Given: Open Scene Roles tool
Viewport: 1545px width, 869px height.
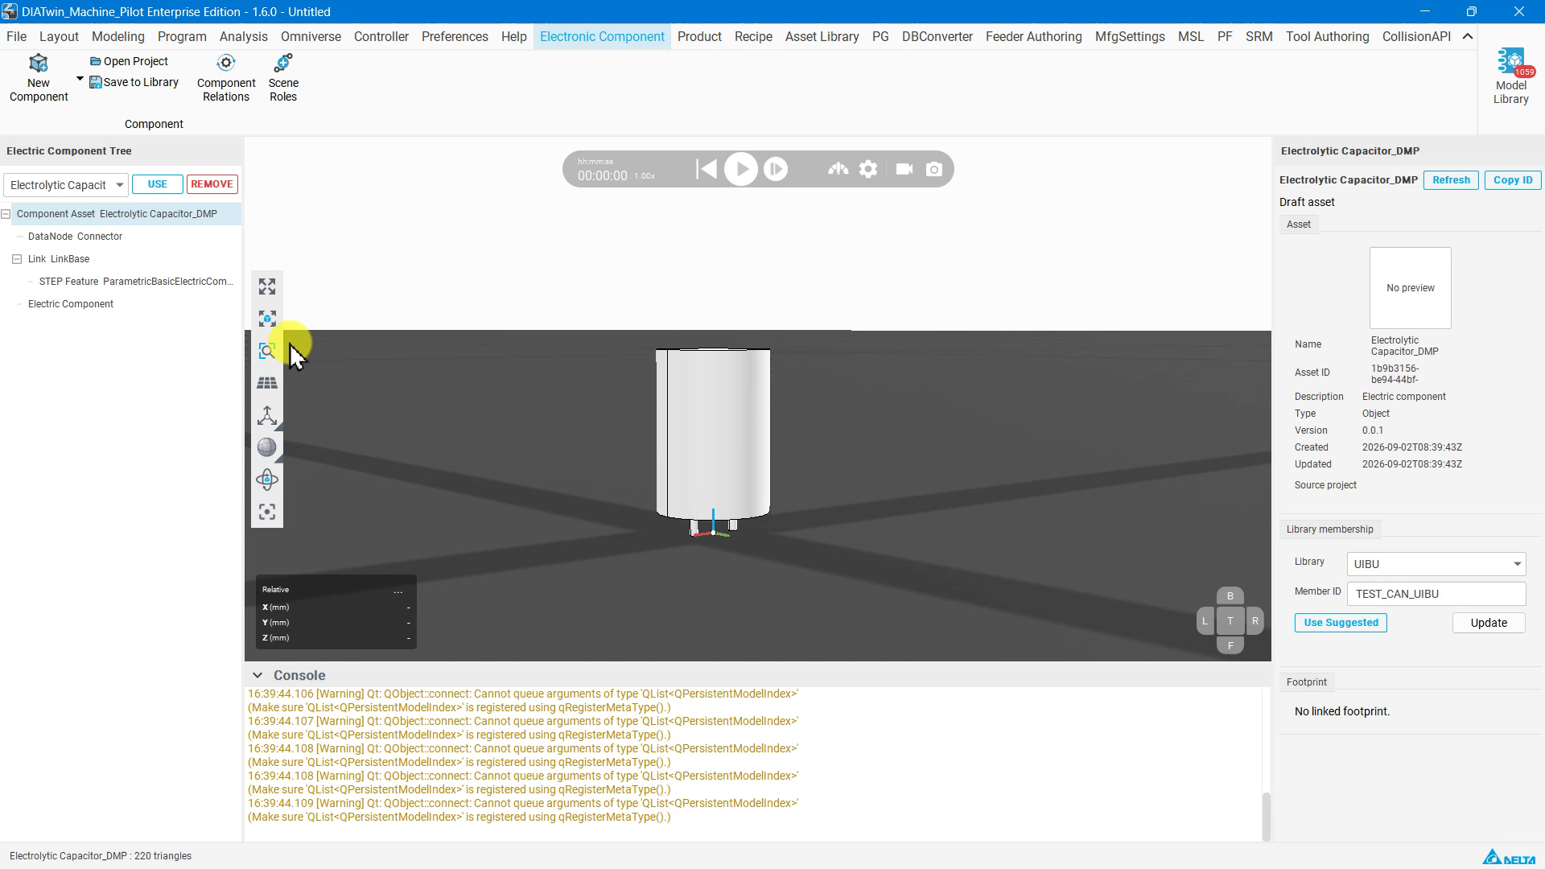Looking at the screenshot, I should pyautogui.click(x=283, y=78).
